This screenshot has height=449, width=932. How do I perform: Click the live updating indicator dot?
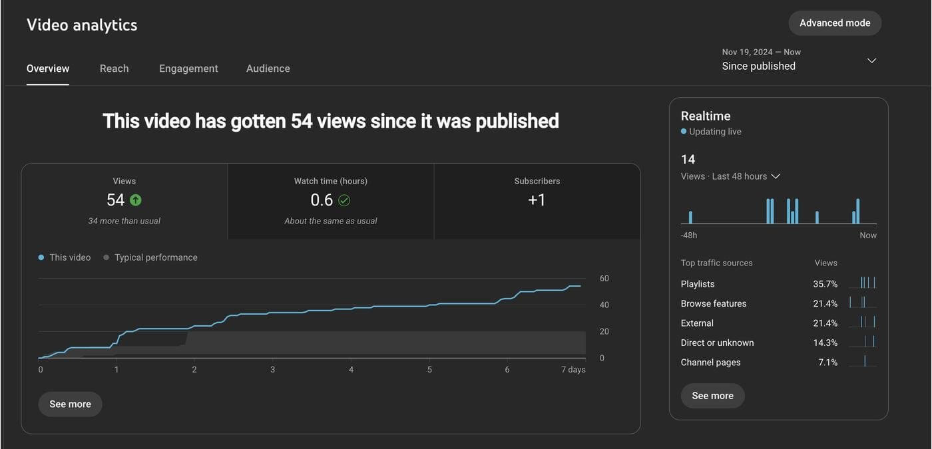click(x=683, y=131)
